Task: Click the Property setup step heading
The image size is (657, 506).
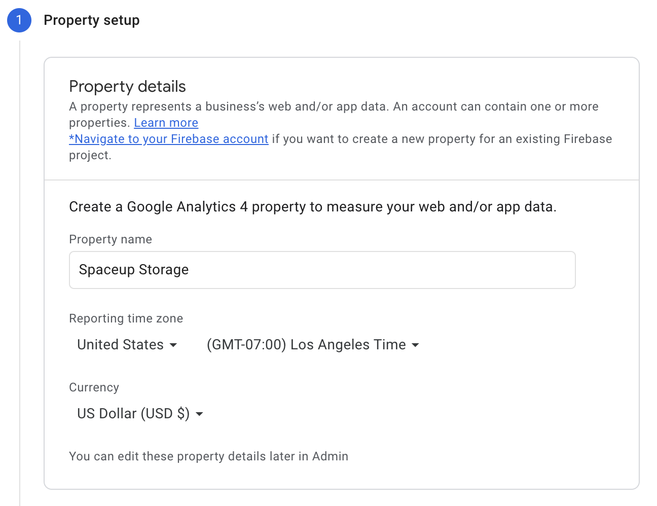Action: pos(92,20)
